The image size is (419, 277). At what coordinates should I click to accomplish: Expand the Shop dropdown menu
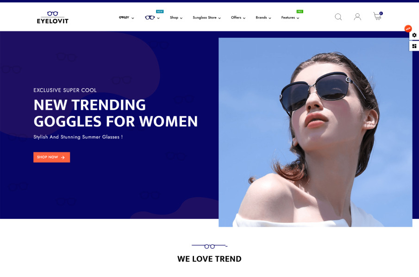(x=176, y=18)
